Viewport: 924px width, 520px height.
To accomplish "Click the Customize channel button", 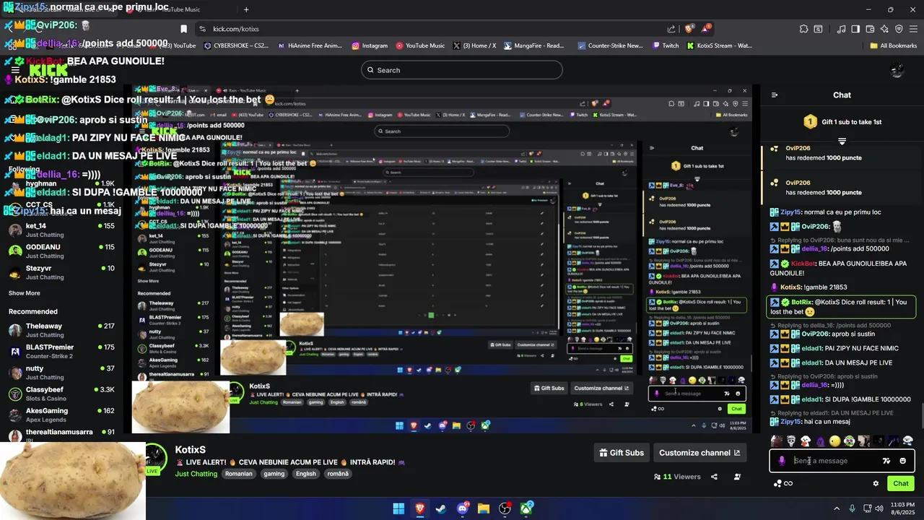I will click(699, 453).
